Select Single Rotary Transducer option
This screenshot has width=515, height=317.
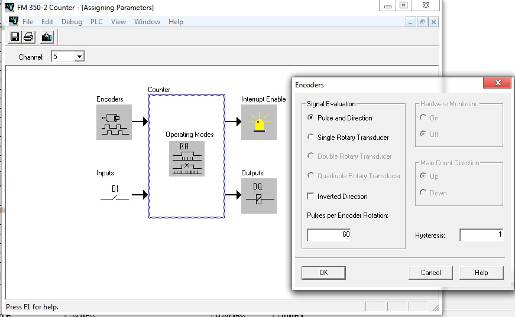point(310,137)
